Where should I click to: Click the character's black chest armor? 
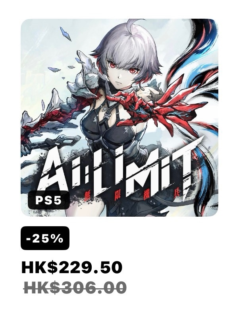pyautogui.click(x=105, y=128)
